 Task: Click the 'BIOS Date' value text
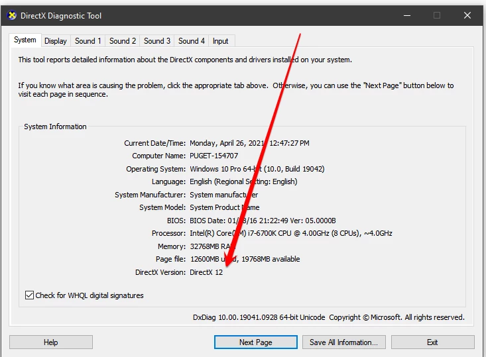pyautogui.click(x=263, y=221)
